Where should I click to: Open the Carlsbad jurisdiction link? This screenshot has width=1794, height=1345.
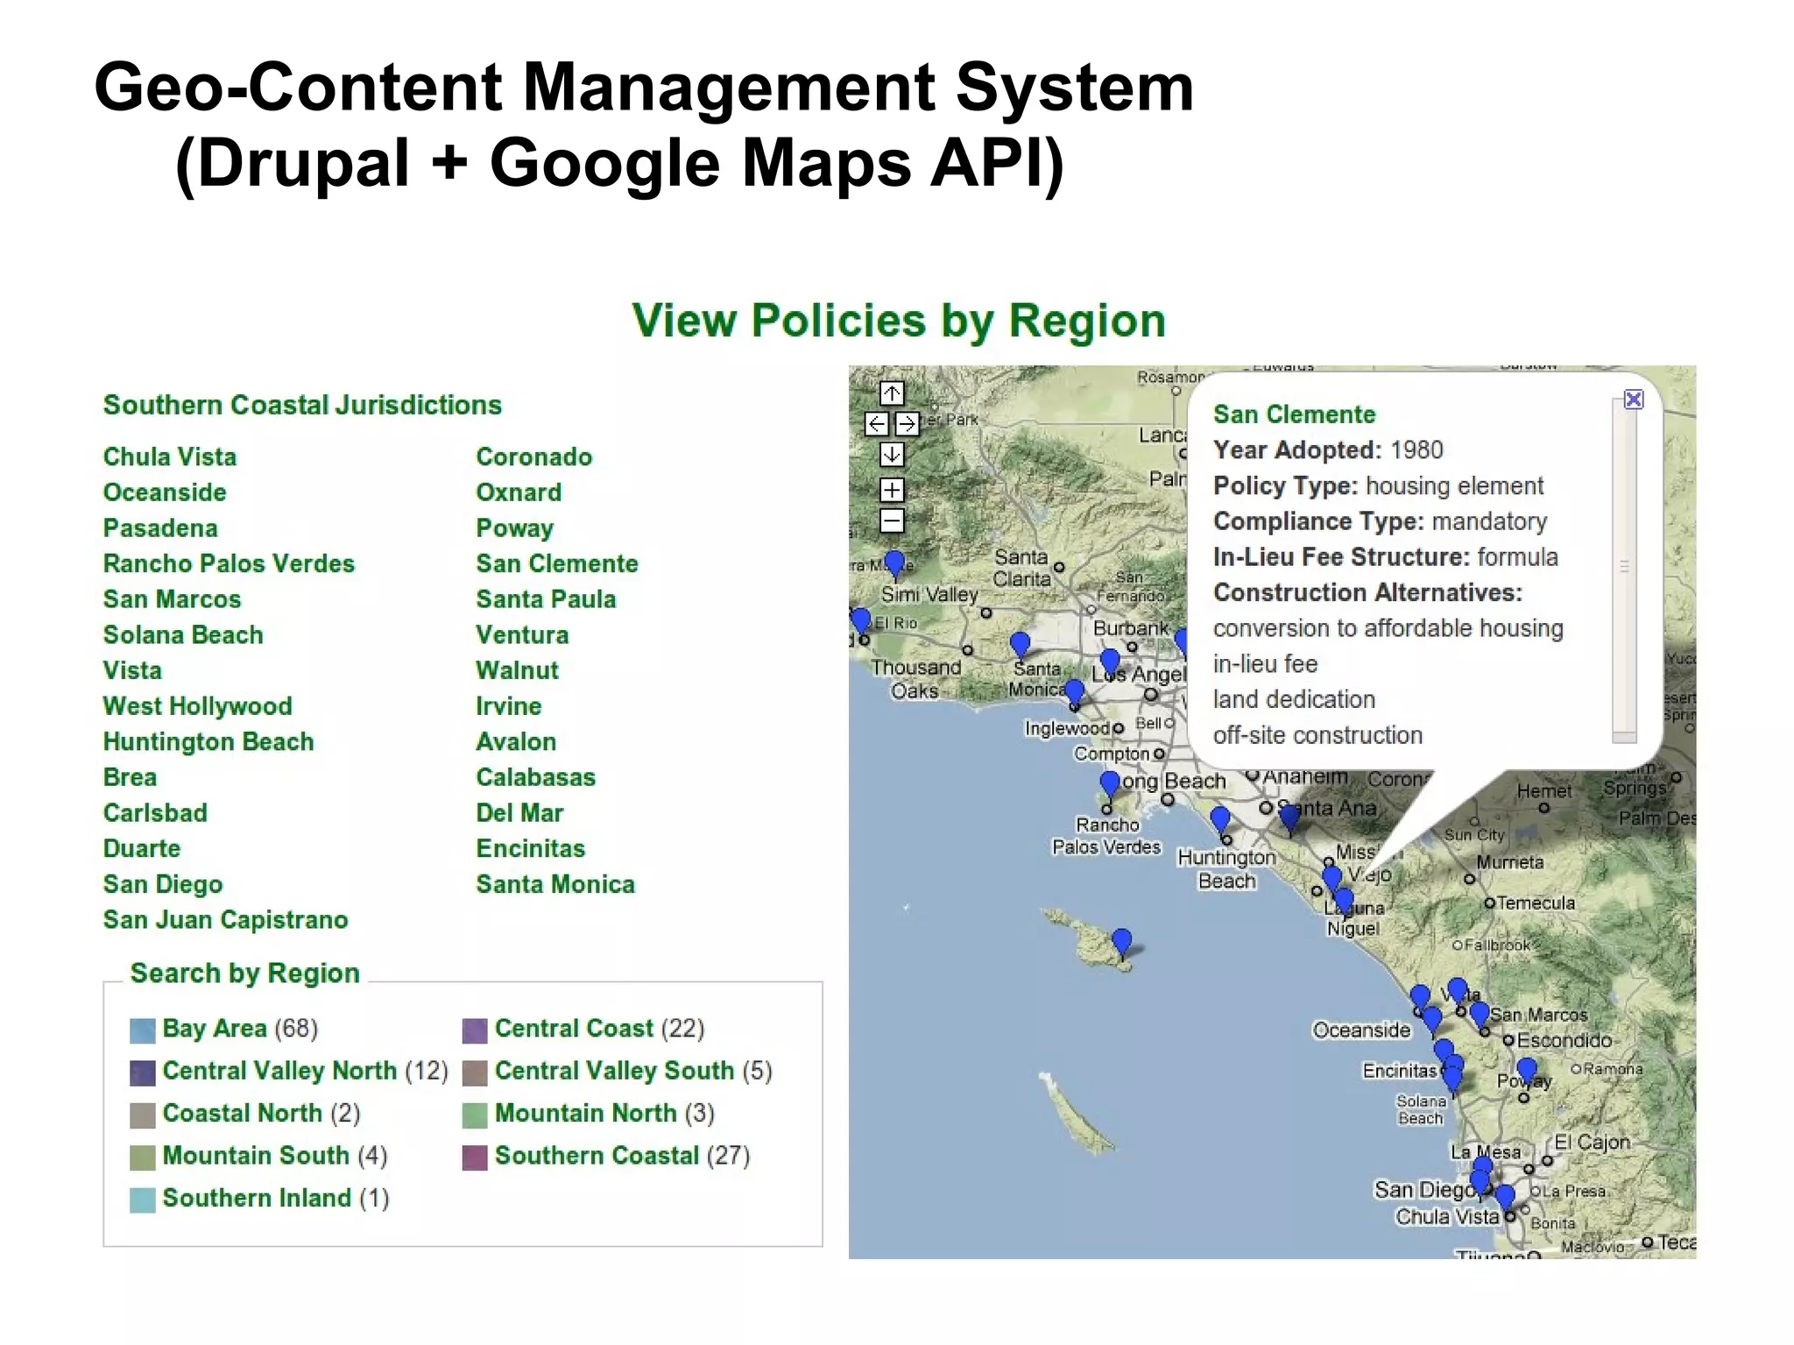[155, 813]
